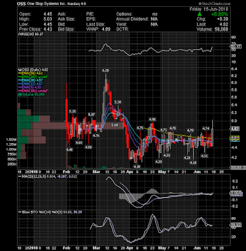The image size is (246, 251).
Task: Click the 4.75 high price label
Action: pos(172,128)
